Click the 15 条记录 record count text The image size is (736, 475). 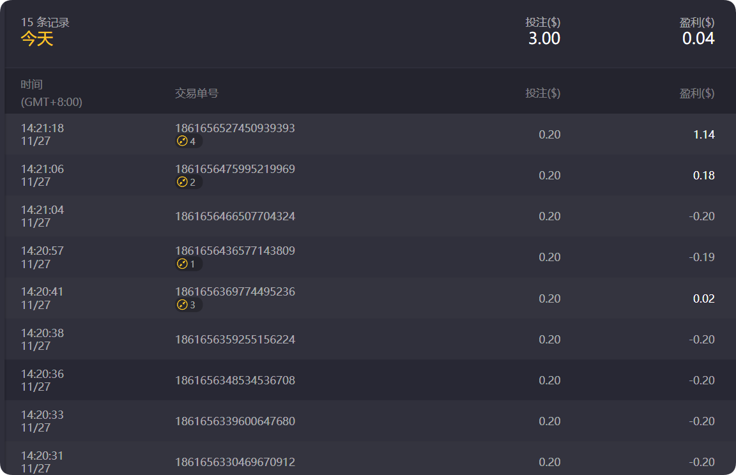point(45,23)
